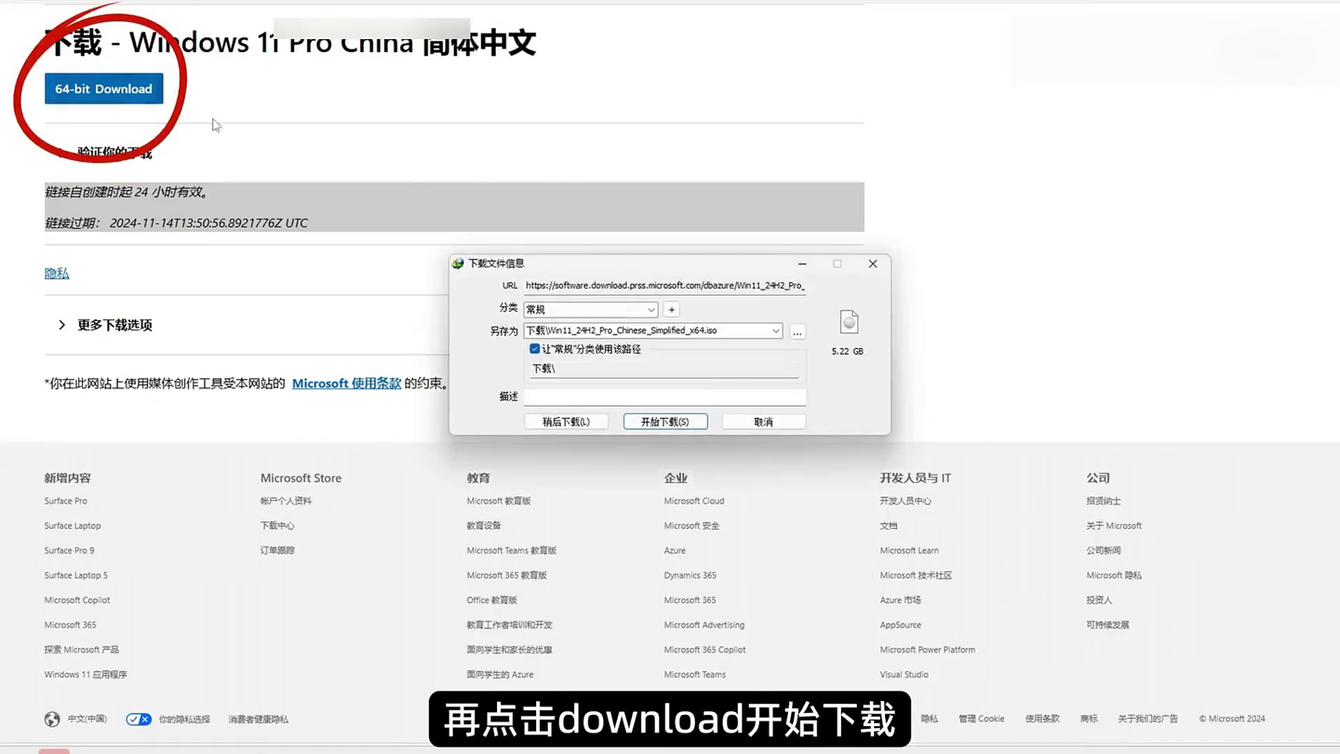Click the 描述 description input field
This screenshot has height=754, width=1340.
click(664, 397)
